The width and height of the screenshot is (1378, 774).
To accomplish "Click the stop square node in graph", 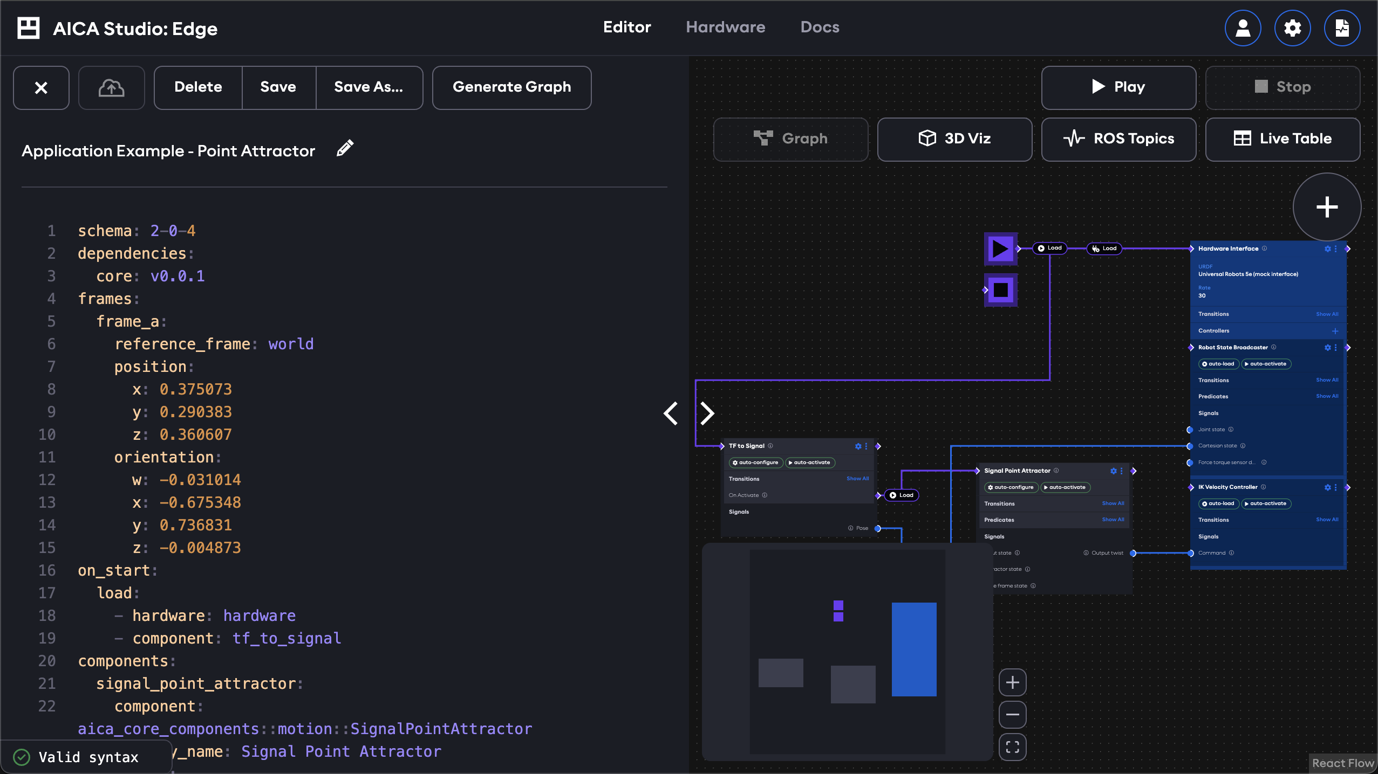I will pos(1001,290).
